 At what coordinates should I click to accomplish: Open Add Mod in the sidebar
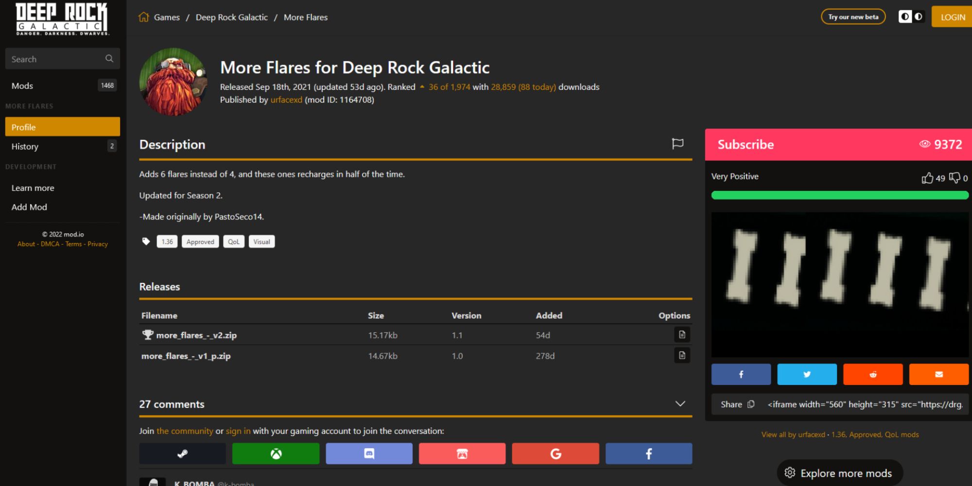click(29, 207)
